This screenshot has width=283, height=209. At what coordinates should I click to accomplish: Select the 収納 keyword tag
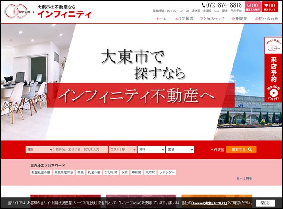pos(125,172)
